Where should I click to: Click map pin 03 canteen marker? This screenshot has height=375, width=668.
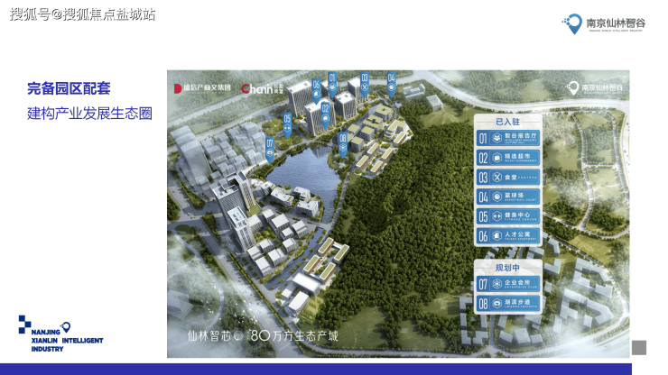tap(365, 84)
